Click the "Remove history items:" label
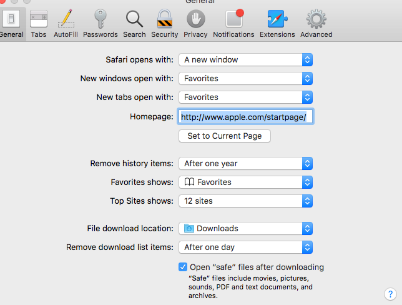The width and height of the screenshot is (402, 305). [x=132, y=163]
